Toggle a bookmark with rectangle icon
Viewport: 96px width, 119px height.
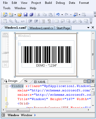click(57, 21)
